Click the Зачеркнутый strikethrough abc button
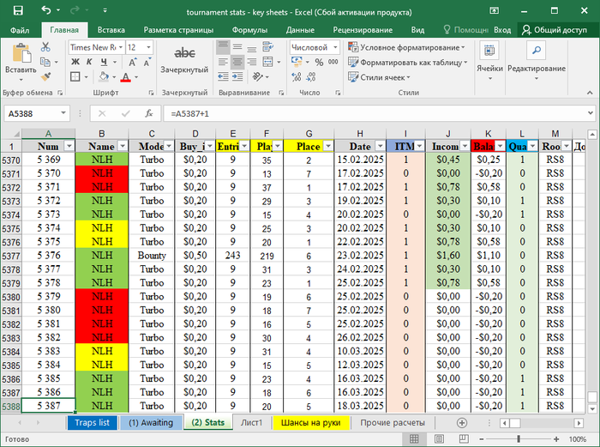The width and height of the screenshot is (600, 447). 184,58
